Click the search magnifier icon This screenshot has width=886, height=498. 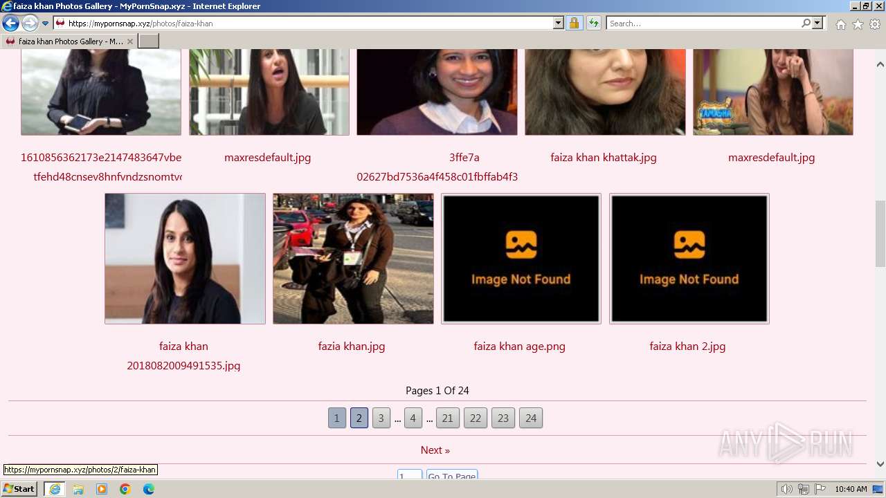tap(806, 23)
